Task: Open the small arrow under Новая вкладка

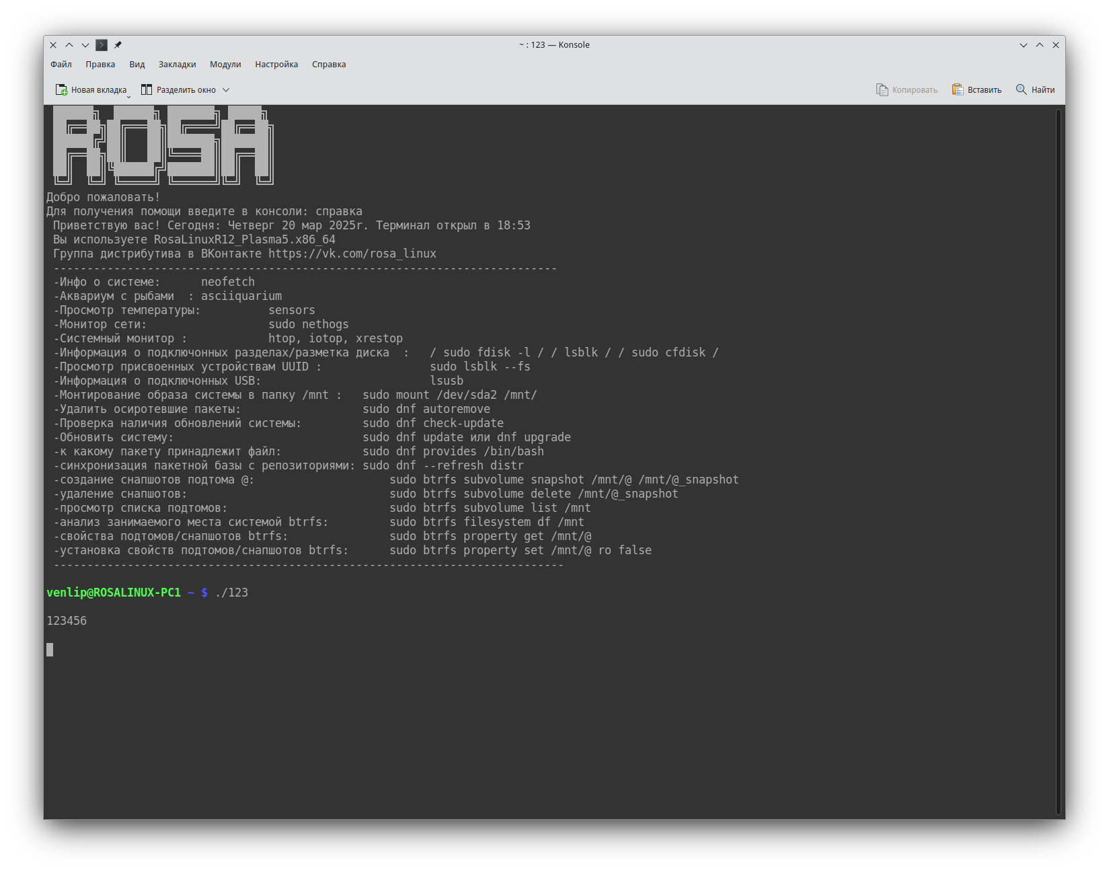Action: tap(128, 97)
